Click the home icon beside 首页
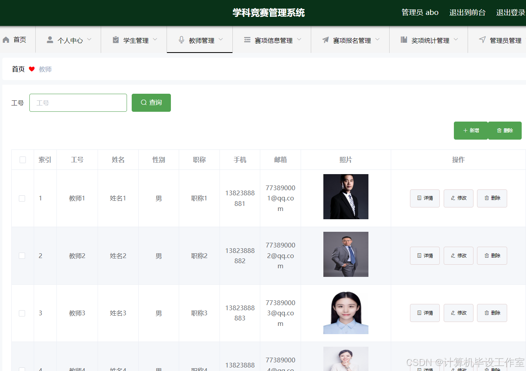 click(6, 40)
